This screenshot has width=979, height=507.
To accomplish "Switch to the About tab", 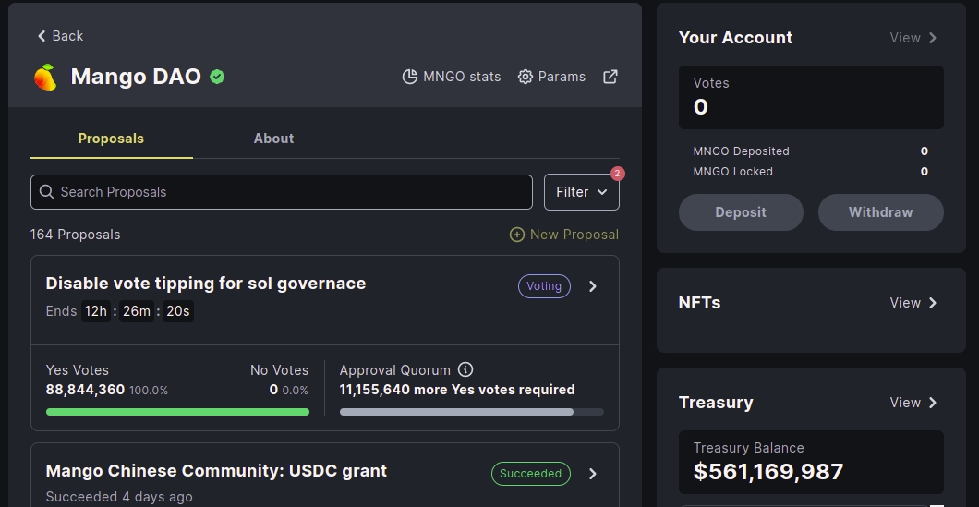I will [273, 139].
